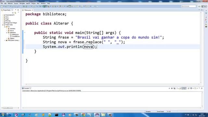Click the word 'nova' in println

click(x=88, y=47)
